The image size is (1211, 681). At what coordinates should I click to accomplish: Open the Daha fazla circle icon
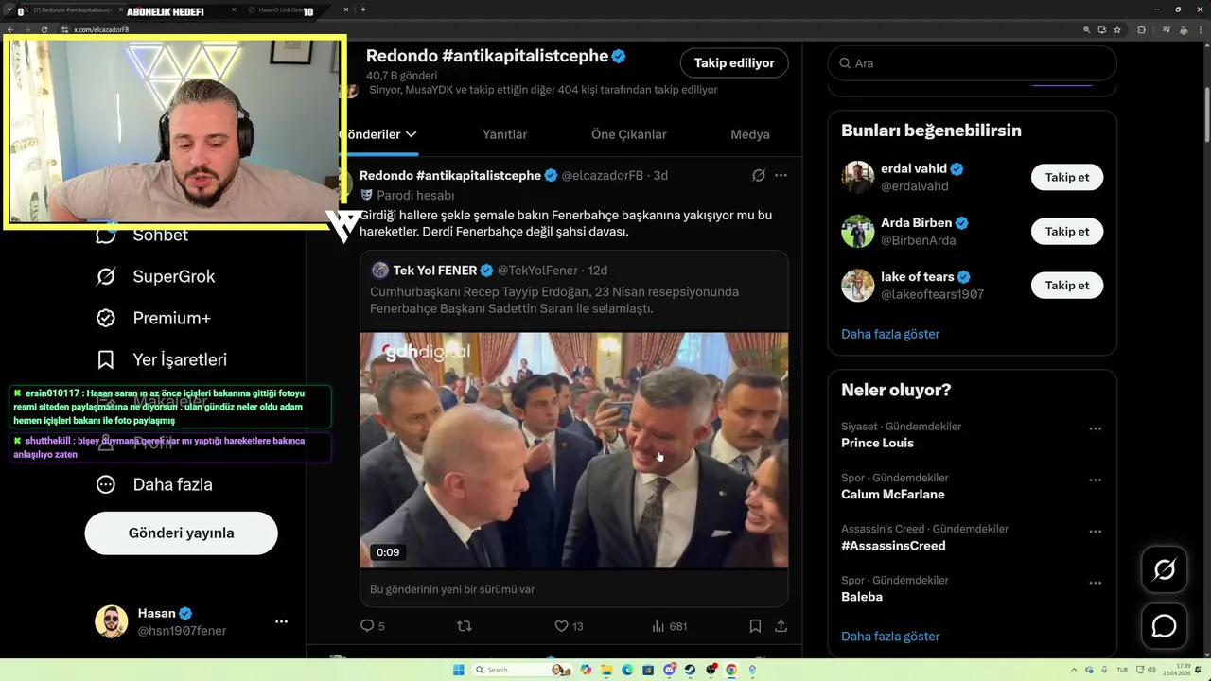[x=106, y=484]
